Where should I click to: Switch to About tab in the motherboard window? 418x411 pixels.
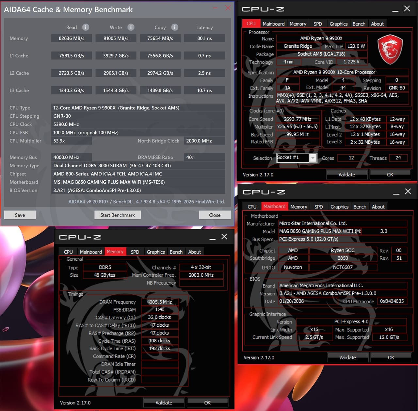pos(378,207)
